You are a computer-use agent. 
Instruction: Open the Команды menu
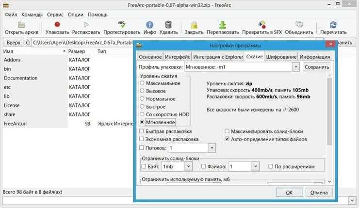click(32, 15)
